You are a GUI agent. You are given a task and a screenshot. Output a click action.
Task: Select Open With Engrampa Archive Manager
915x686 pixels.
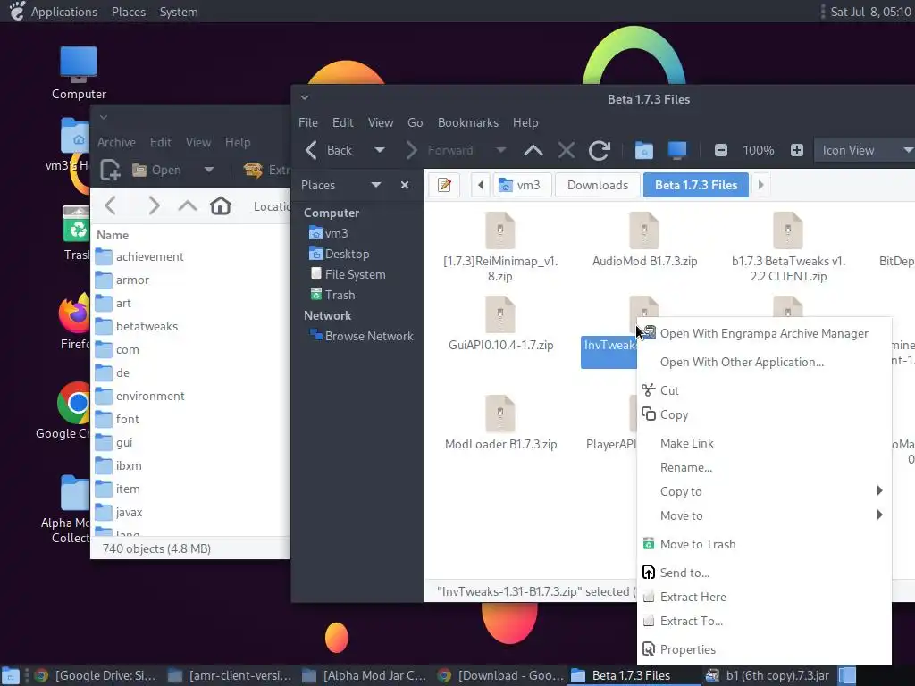(764, 334)
